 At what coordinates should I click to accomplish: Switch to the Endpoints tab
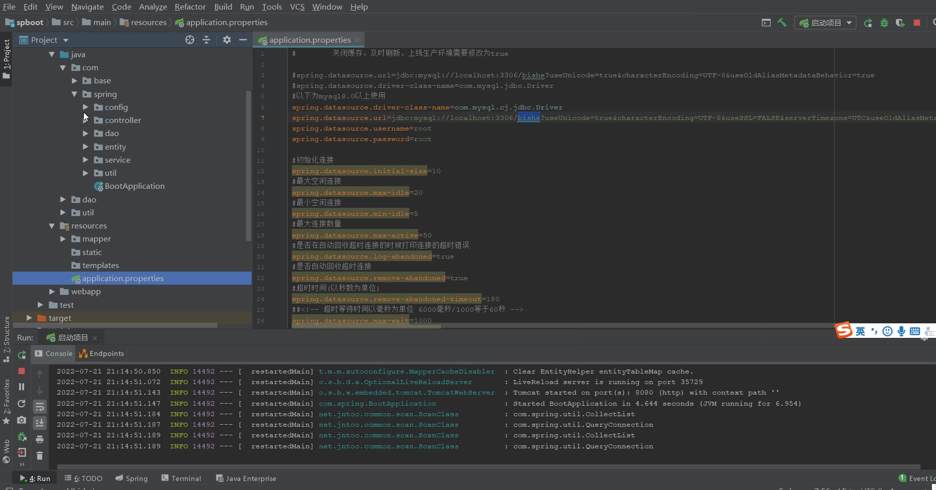(102, 353)
